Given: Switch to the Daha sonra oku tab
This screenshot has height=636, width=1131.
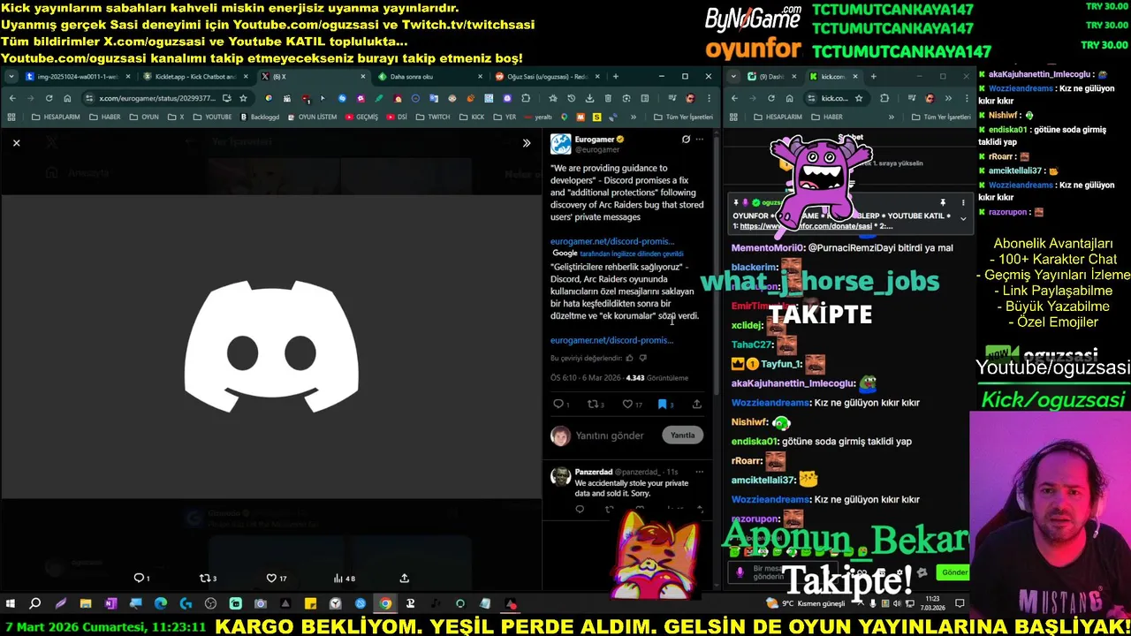Looking at the screenshot, I should coord(429,77).
